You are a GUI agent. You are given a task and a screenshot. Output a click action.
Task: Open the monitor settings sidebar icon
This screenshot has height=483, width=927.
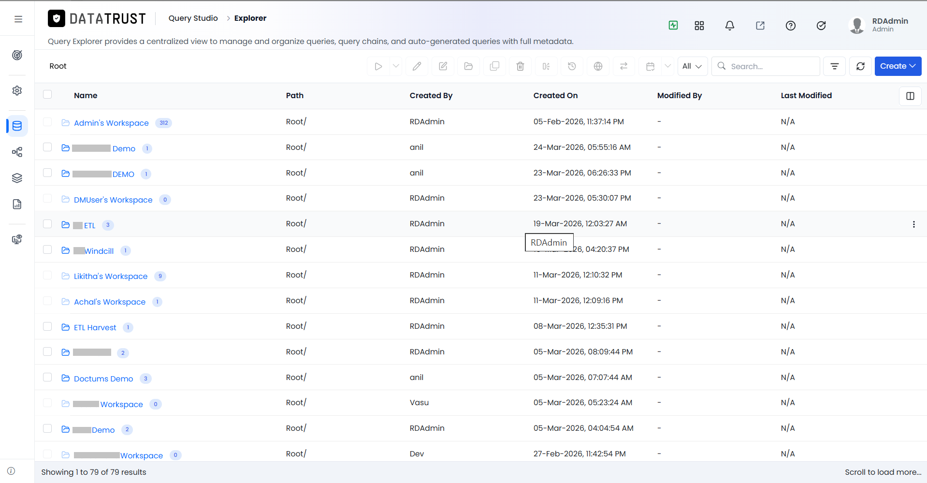tap(17, 239)
